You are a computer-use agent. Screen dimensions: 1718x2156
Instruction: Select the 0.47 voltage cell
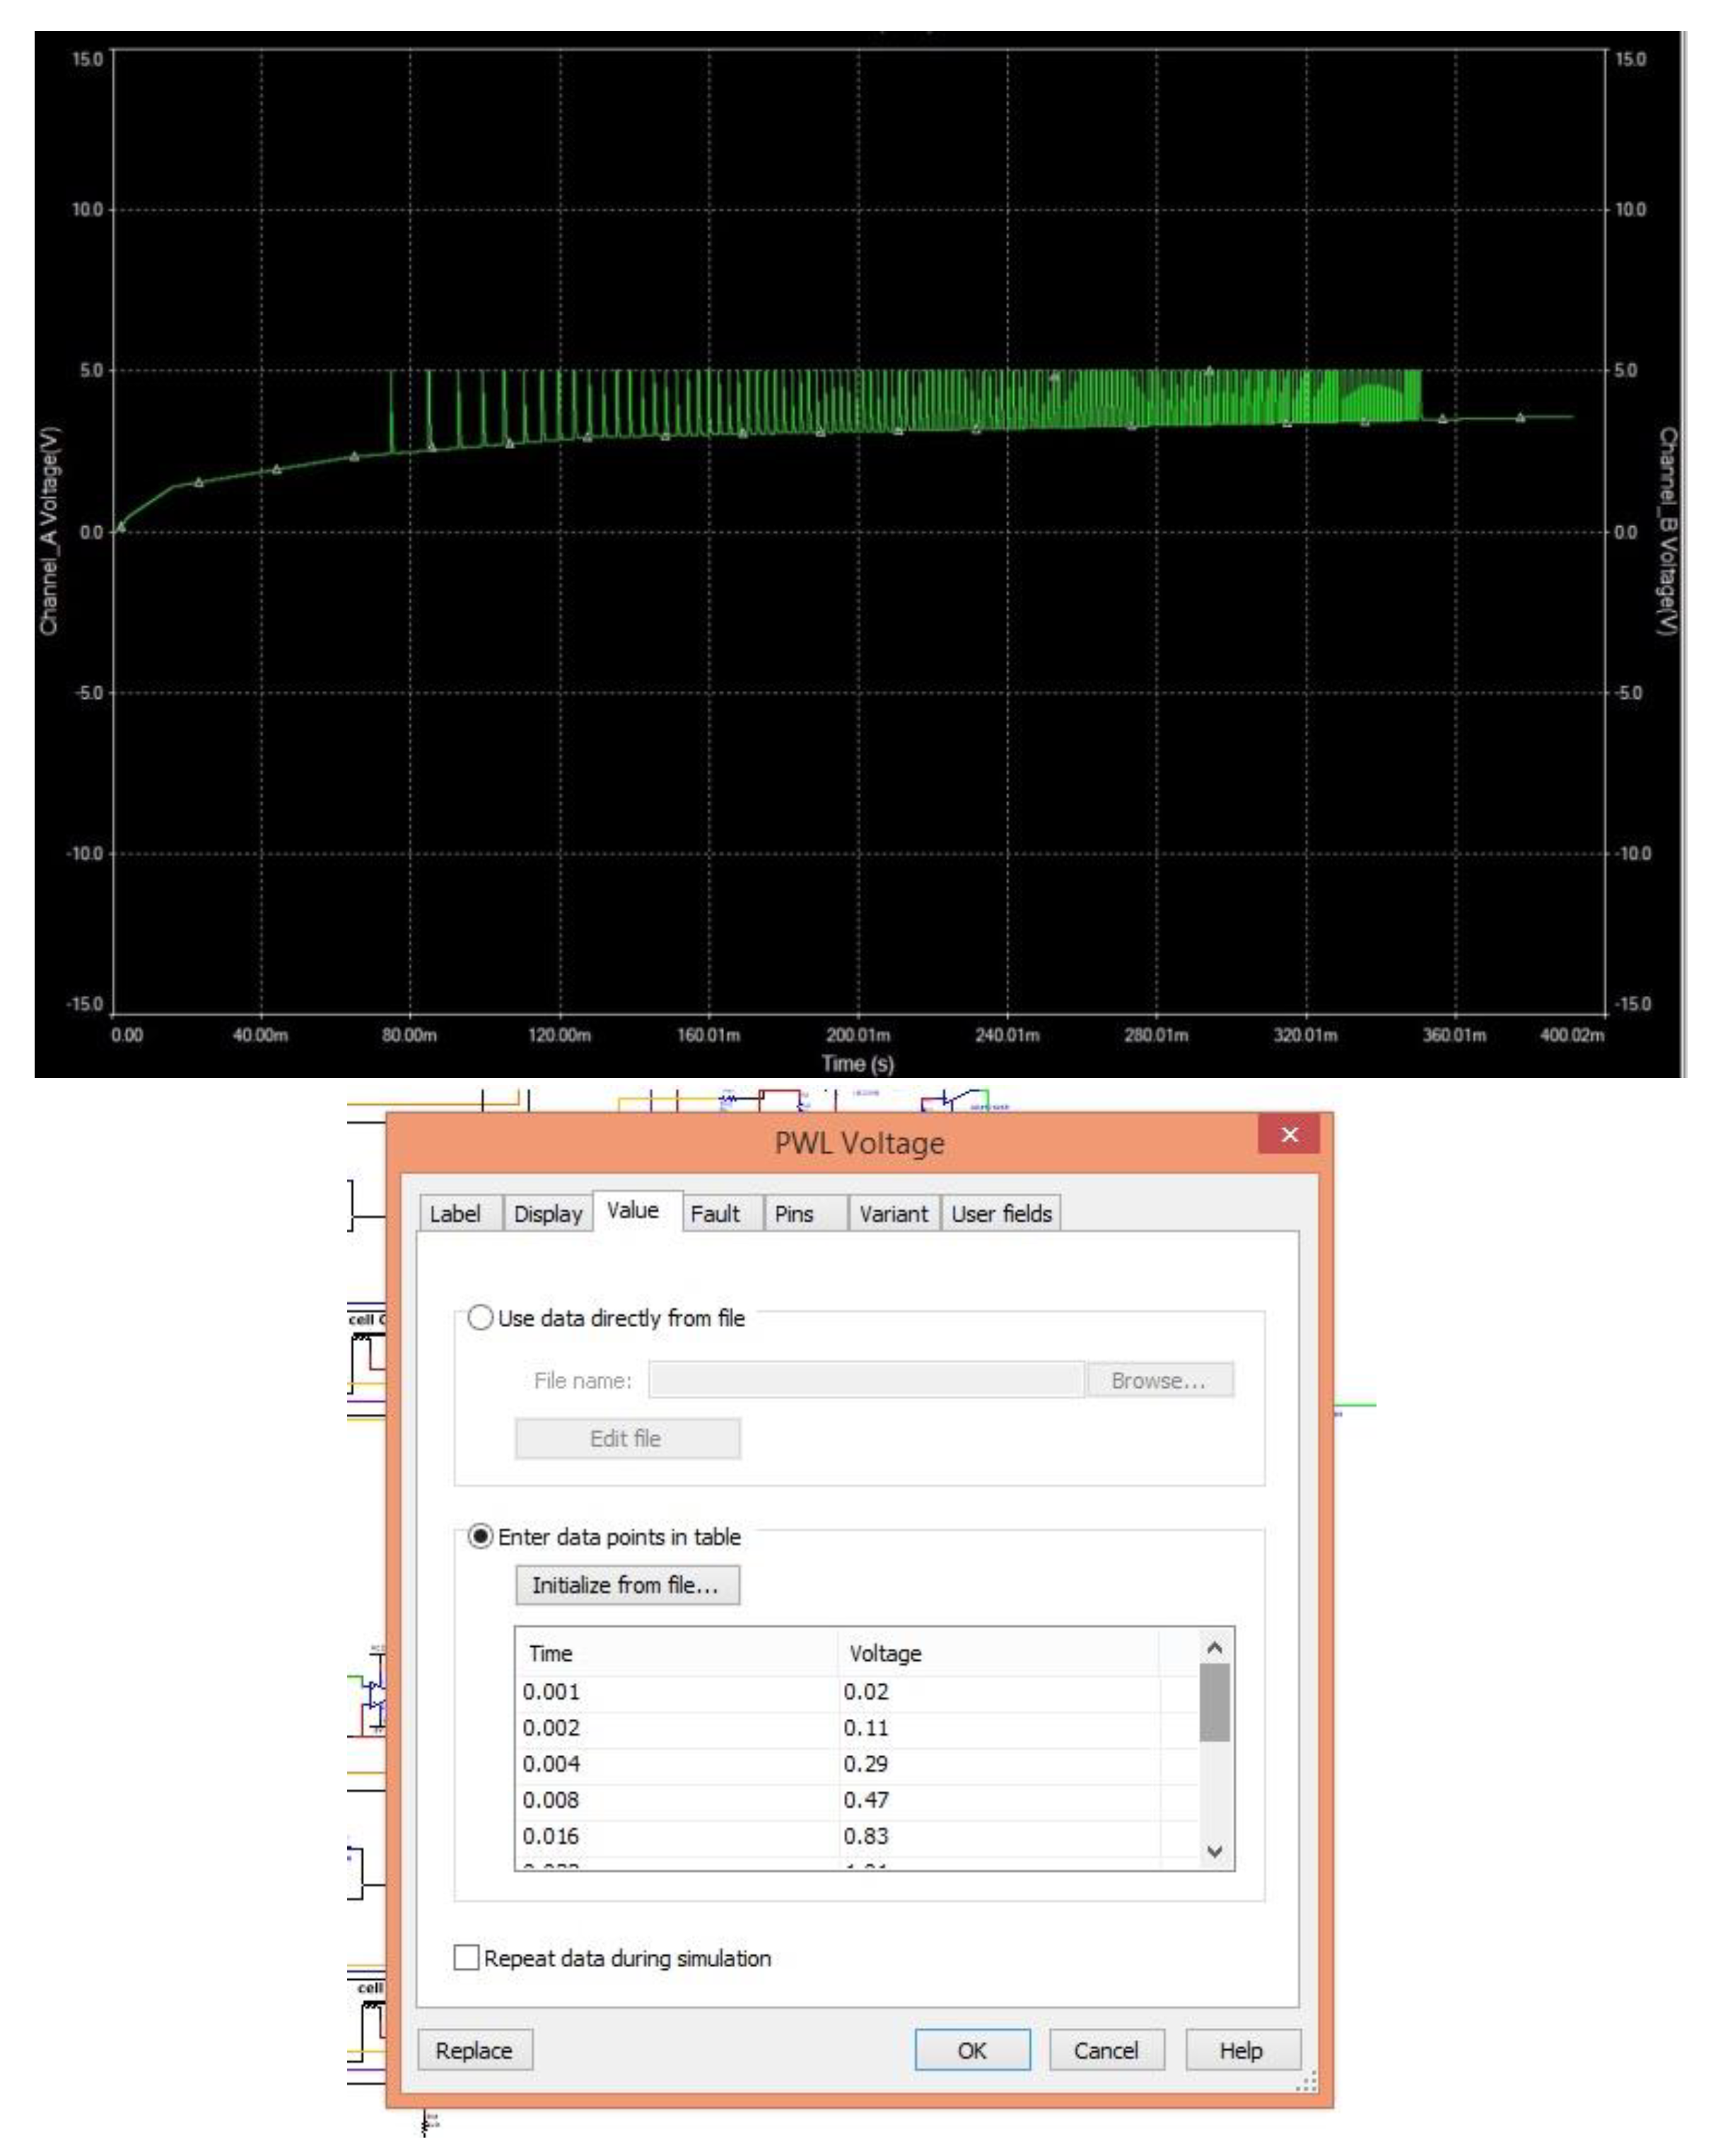coord(865,1800)
